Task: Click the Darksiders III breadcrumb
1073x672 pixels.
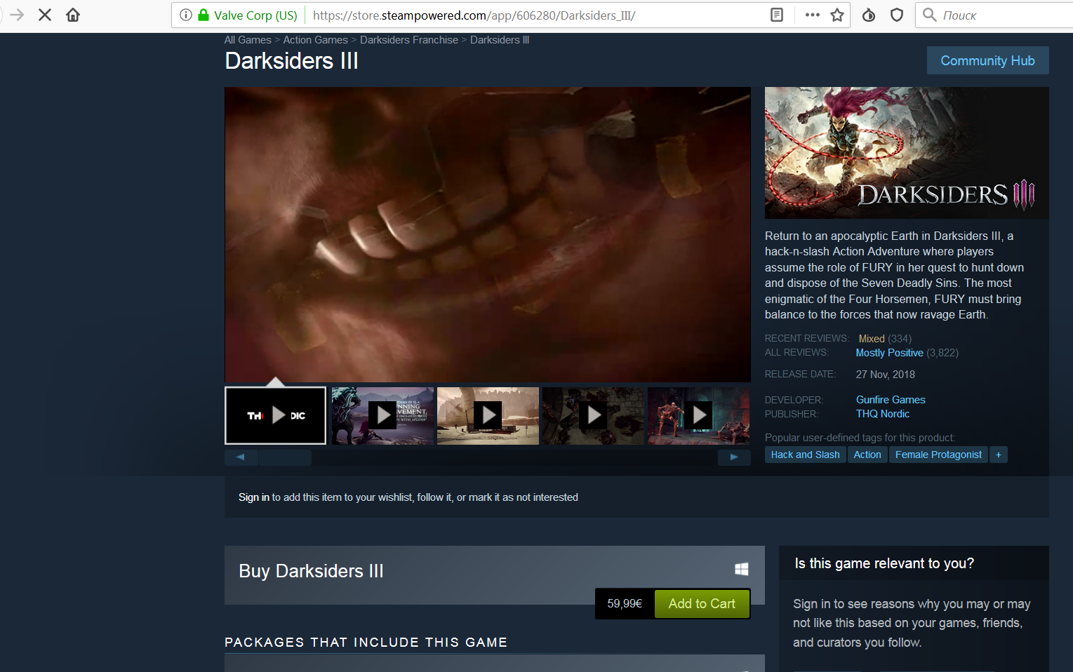Action: pyautogui.click(x=500, y=40)
